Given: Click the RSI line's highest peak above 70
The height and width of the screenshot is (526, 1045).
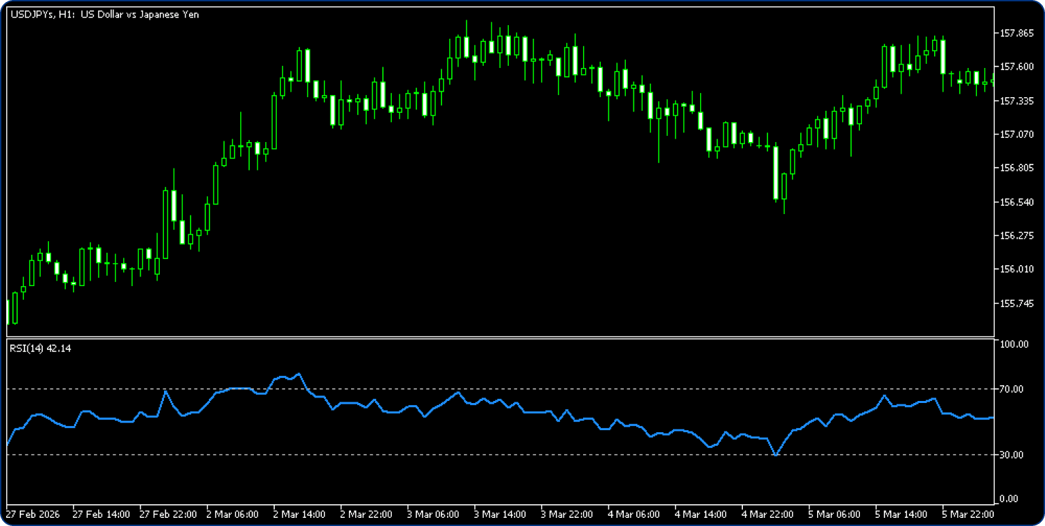Looking at the screenshot, I should [299, 373].
